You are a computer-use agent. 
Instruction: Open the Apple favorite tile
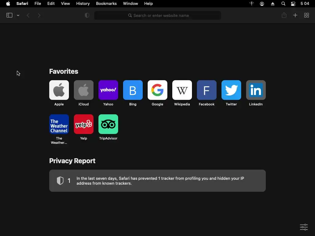click(59, 90)
